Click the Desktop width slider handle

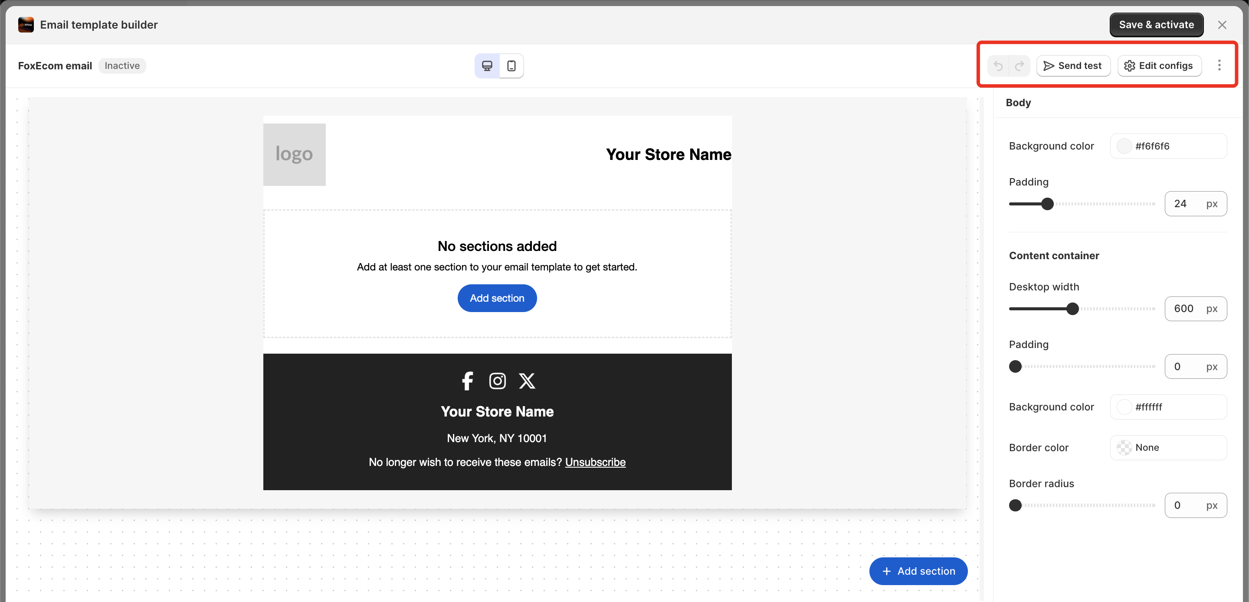coord(1072,309)
